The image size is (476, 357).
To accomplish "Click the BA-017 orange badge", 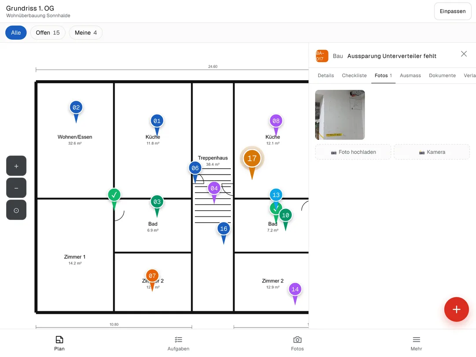I will pos(322,56).
